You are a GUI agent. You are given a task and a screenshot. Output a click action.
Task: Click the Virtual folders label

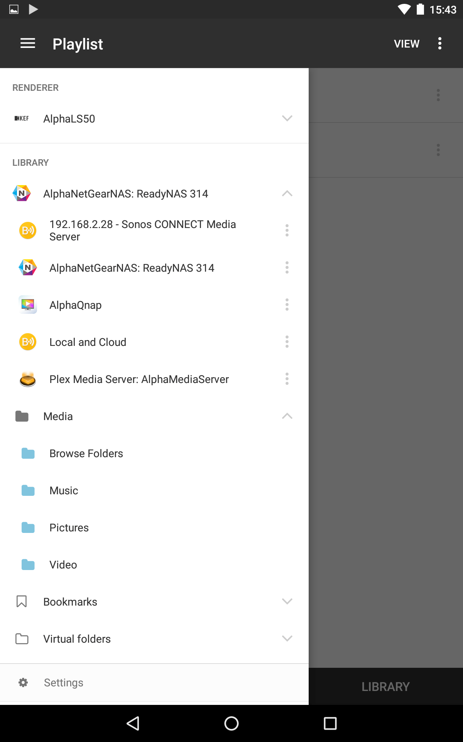[77, 639]
